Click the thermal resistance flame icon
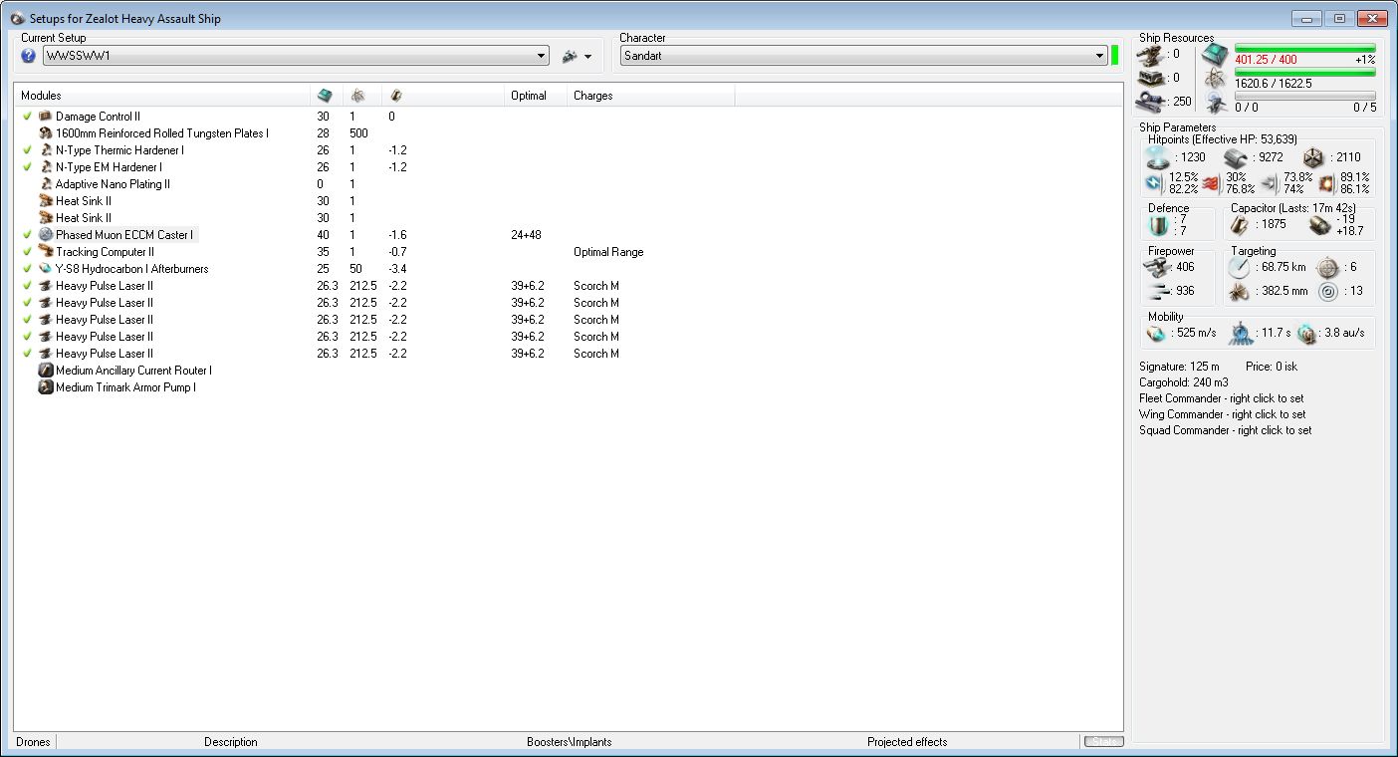The image size is (1398, 757). point(1211,183)
